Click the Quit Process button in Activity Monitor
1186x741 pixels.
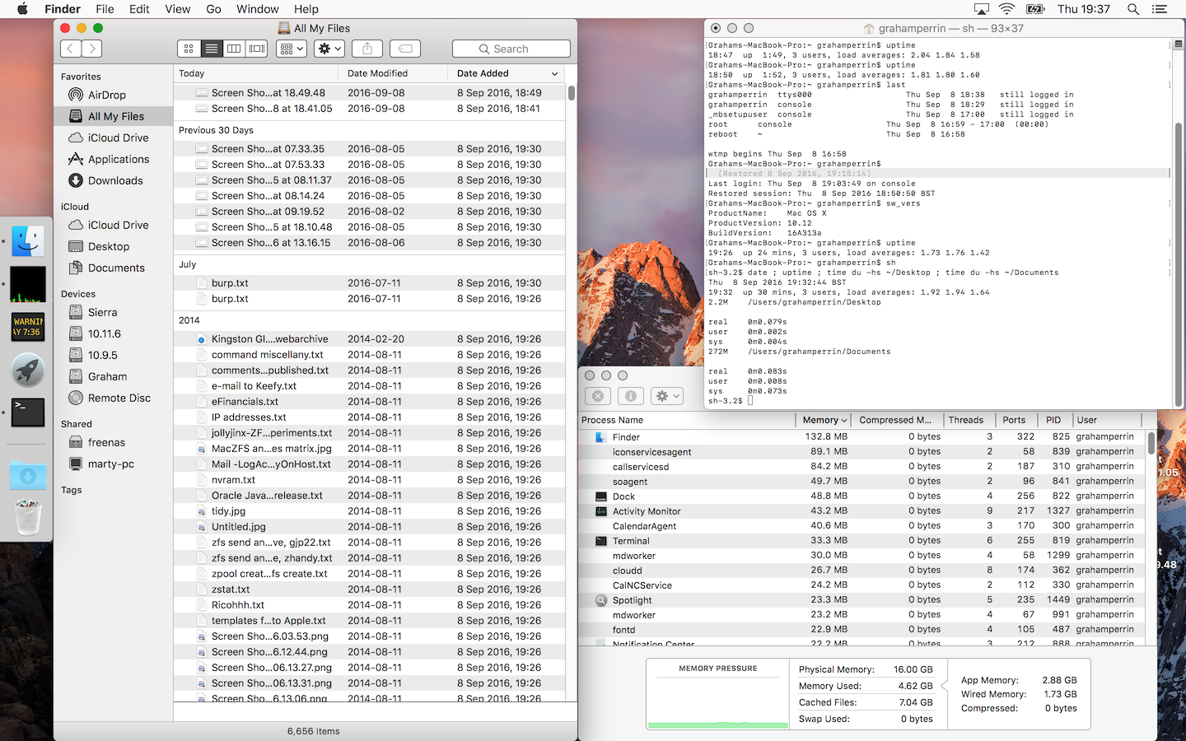[x=598, y=396]
